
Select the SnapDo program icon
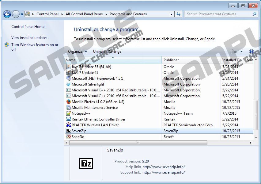click(68, 137)
